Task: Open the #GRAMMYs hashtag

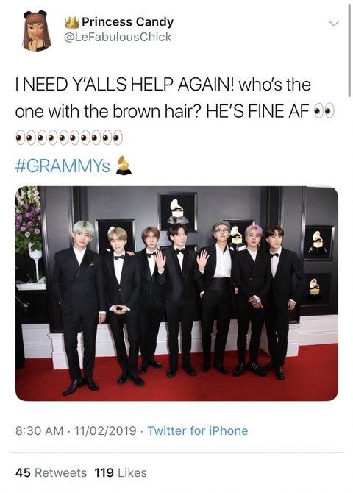Action: pos(63,166)
